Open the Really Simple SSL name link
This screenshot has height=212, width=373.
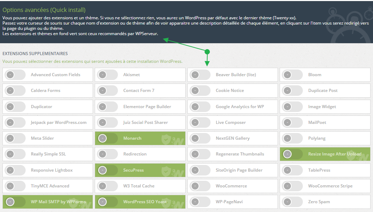pos(48,154)
